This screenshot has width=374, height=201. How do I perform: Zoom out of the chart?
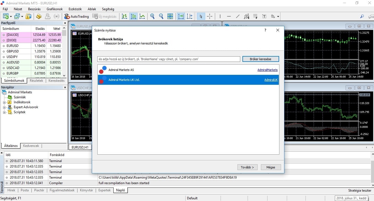coord(161,16)
